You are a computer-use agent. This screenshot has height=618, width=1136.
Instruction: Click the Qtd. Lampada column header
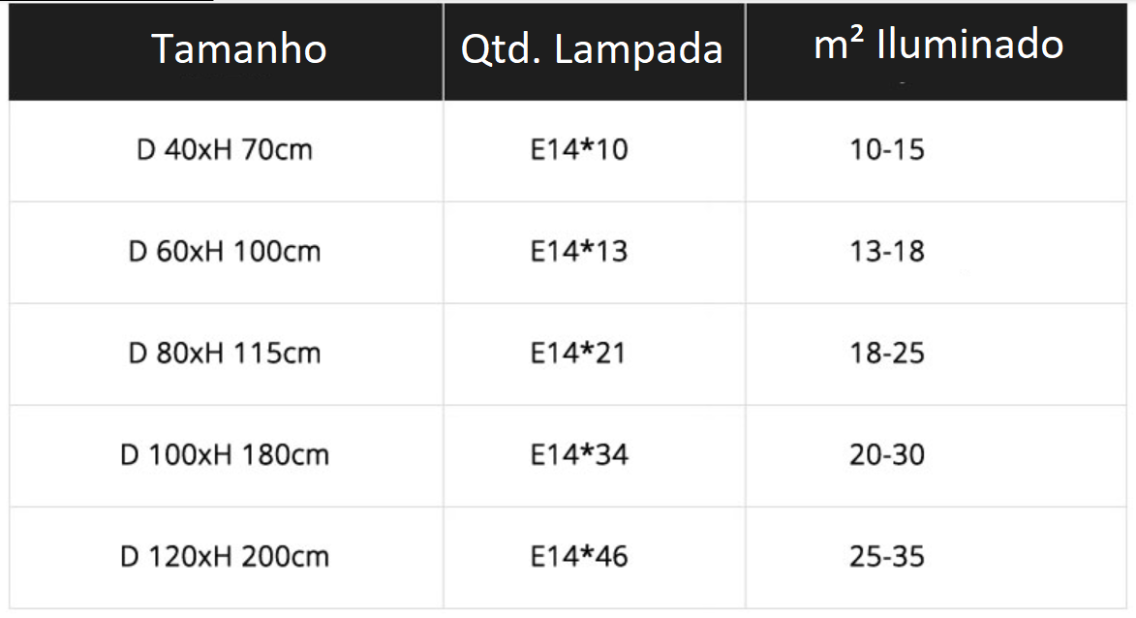coord(592,49)
